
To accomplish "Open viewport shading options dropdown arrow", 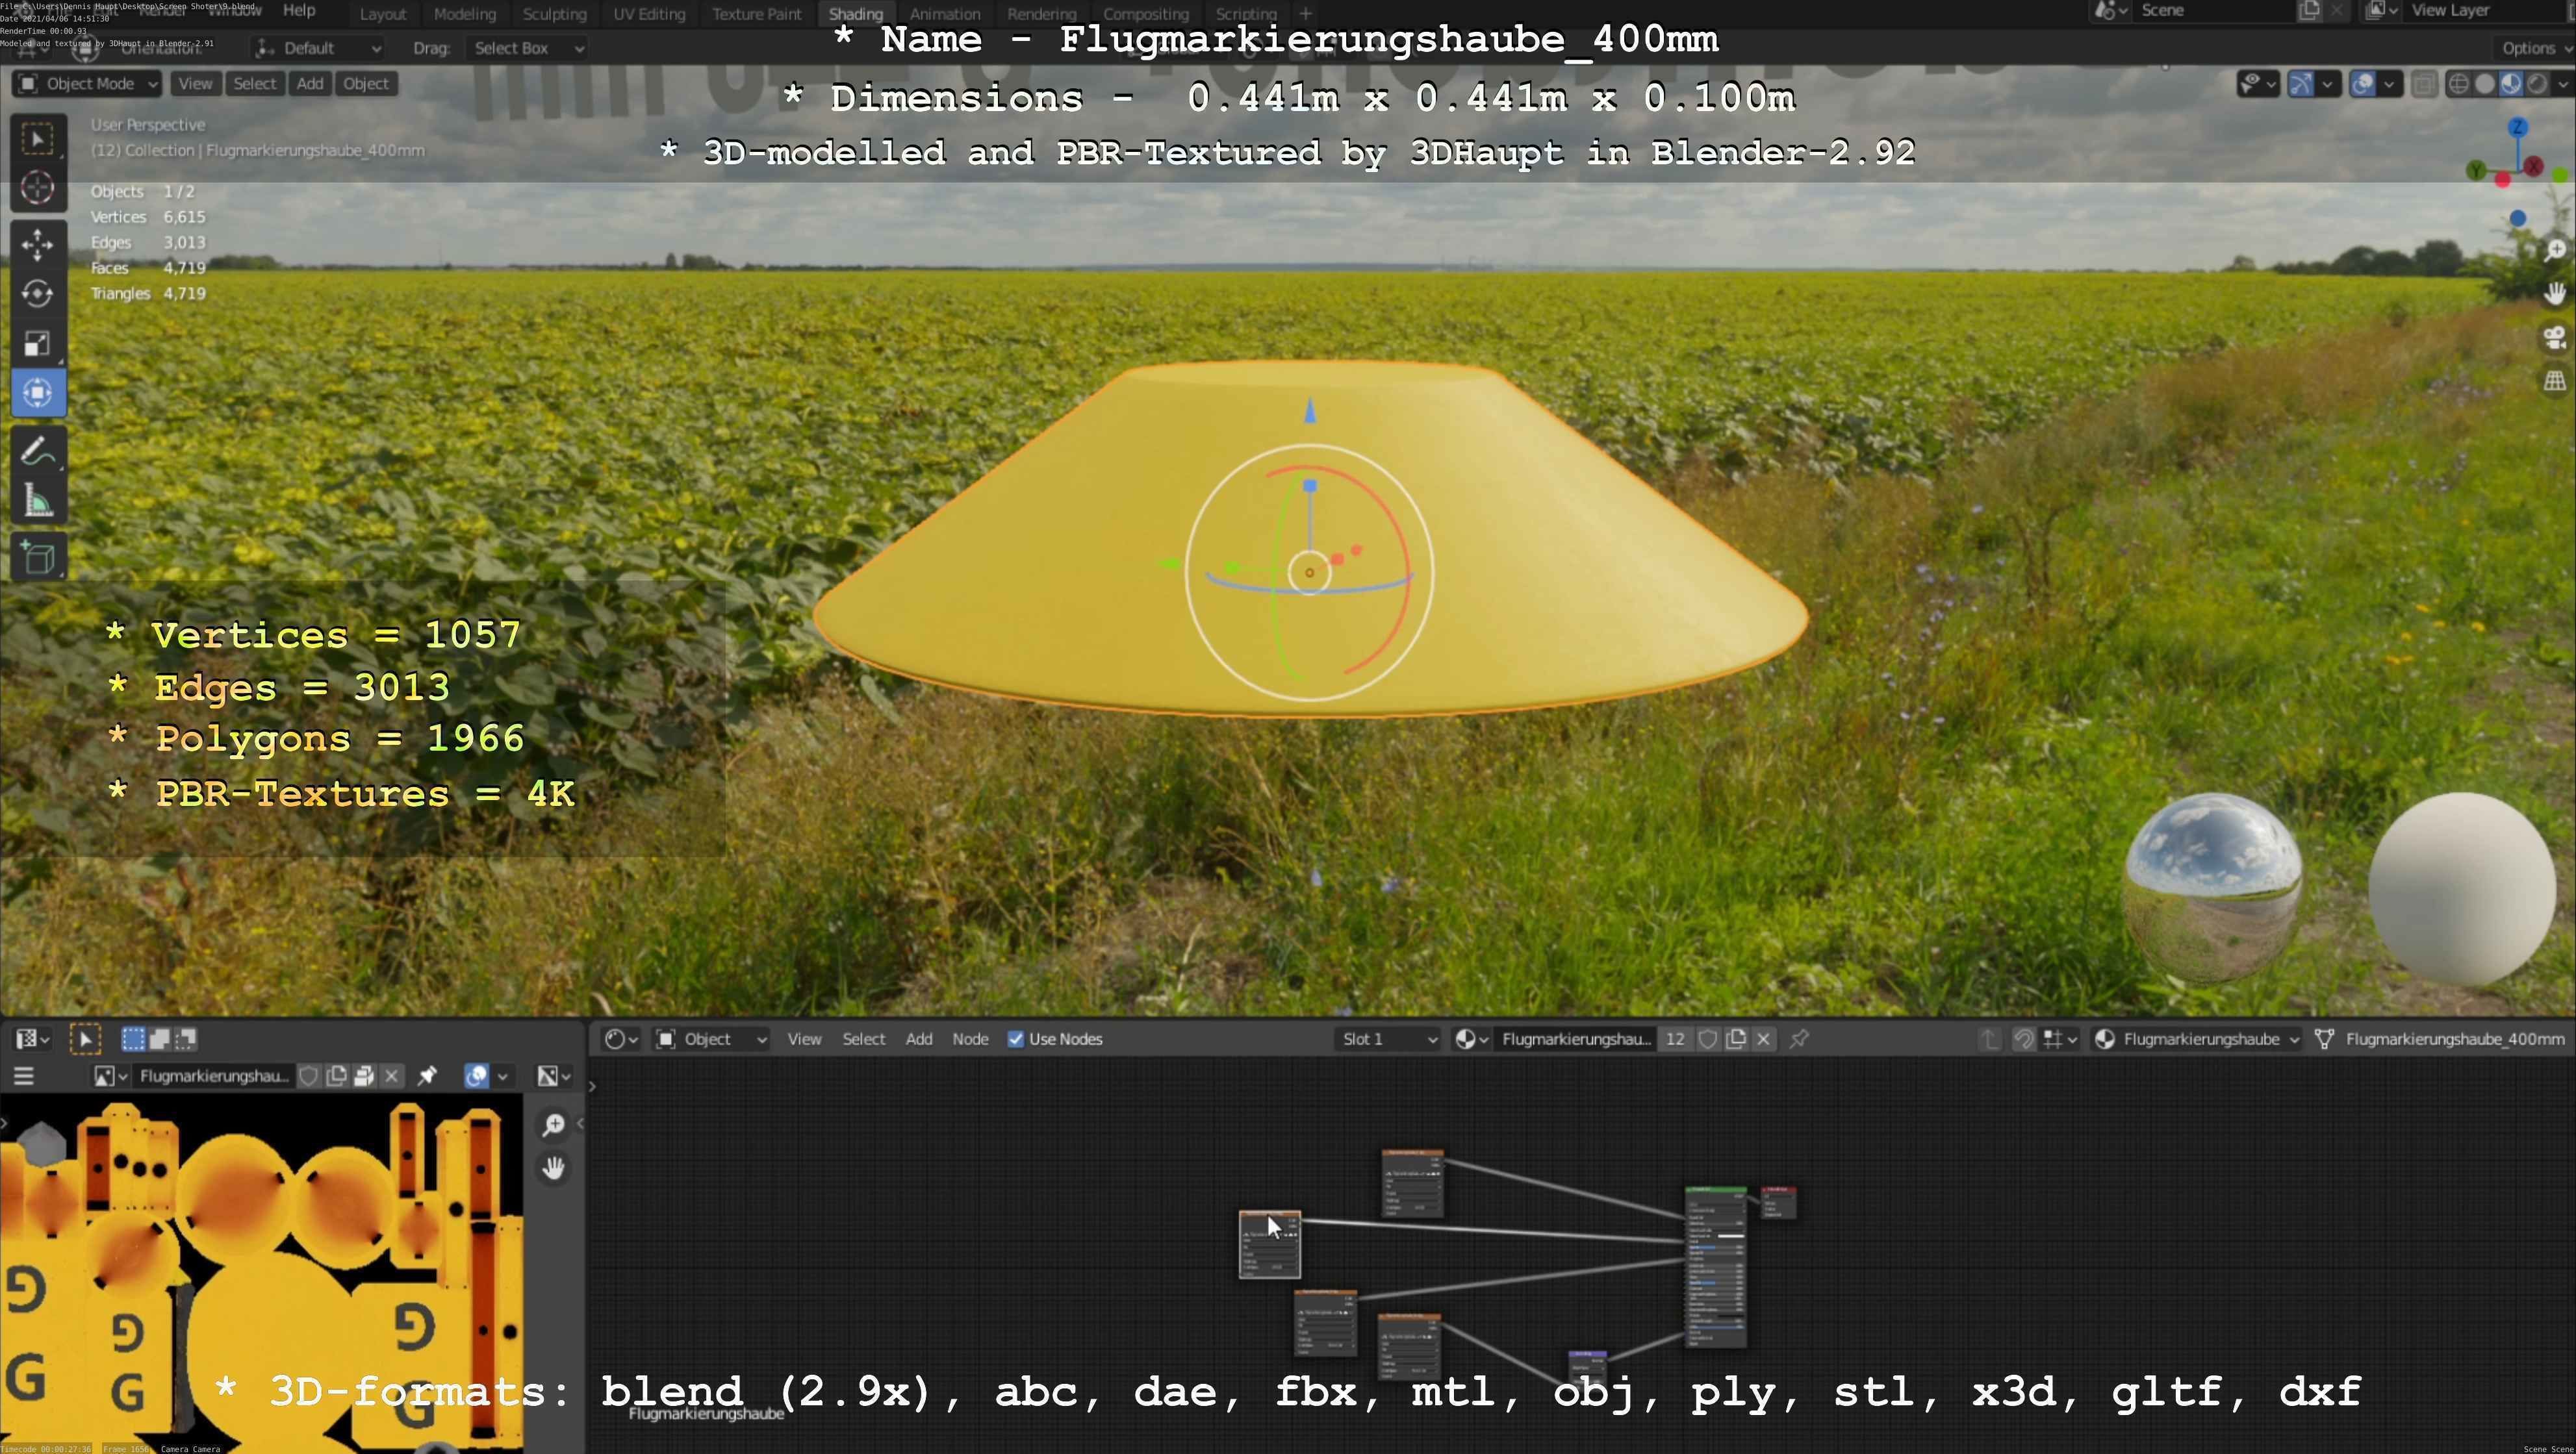I will pyautogui.click(x=2563, y=84).
